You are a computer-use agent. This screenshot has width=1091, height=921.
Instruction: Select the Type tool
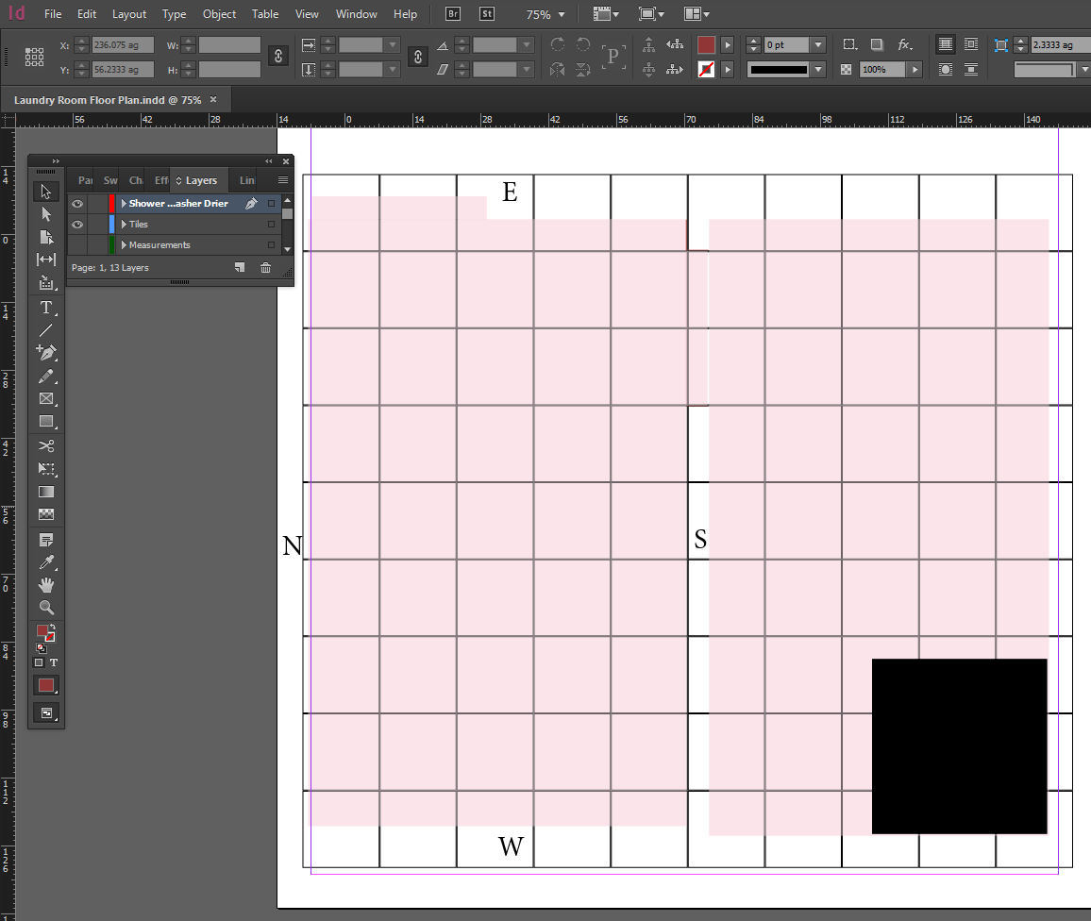(x=45, y=308)
